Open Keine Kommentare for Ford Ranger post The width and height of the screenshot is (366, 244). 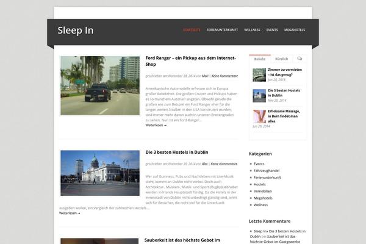click(224, 76)
